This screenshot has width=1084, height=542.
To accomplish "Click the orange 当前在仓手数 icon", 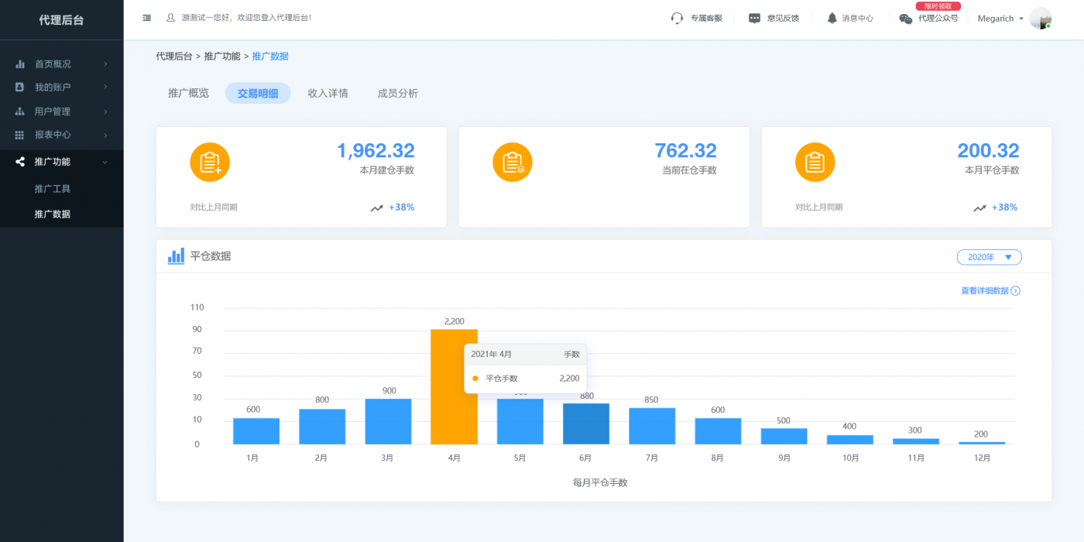I will 513,163.
